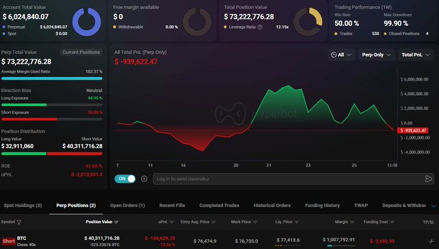
Task: Click the ROE -32.65 % value
Action: (x=93, y=166)
